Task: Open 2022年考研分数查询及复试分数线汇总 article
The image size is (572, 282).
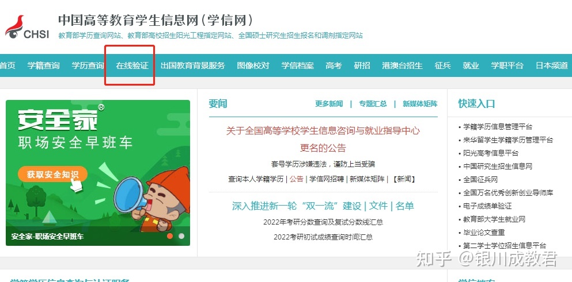Action: [x=323, y=222]
